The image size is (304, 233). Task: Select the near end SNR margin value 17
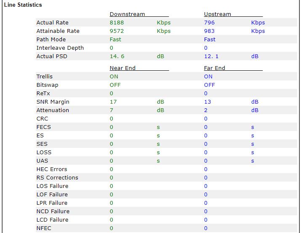[x=113, y=102]
